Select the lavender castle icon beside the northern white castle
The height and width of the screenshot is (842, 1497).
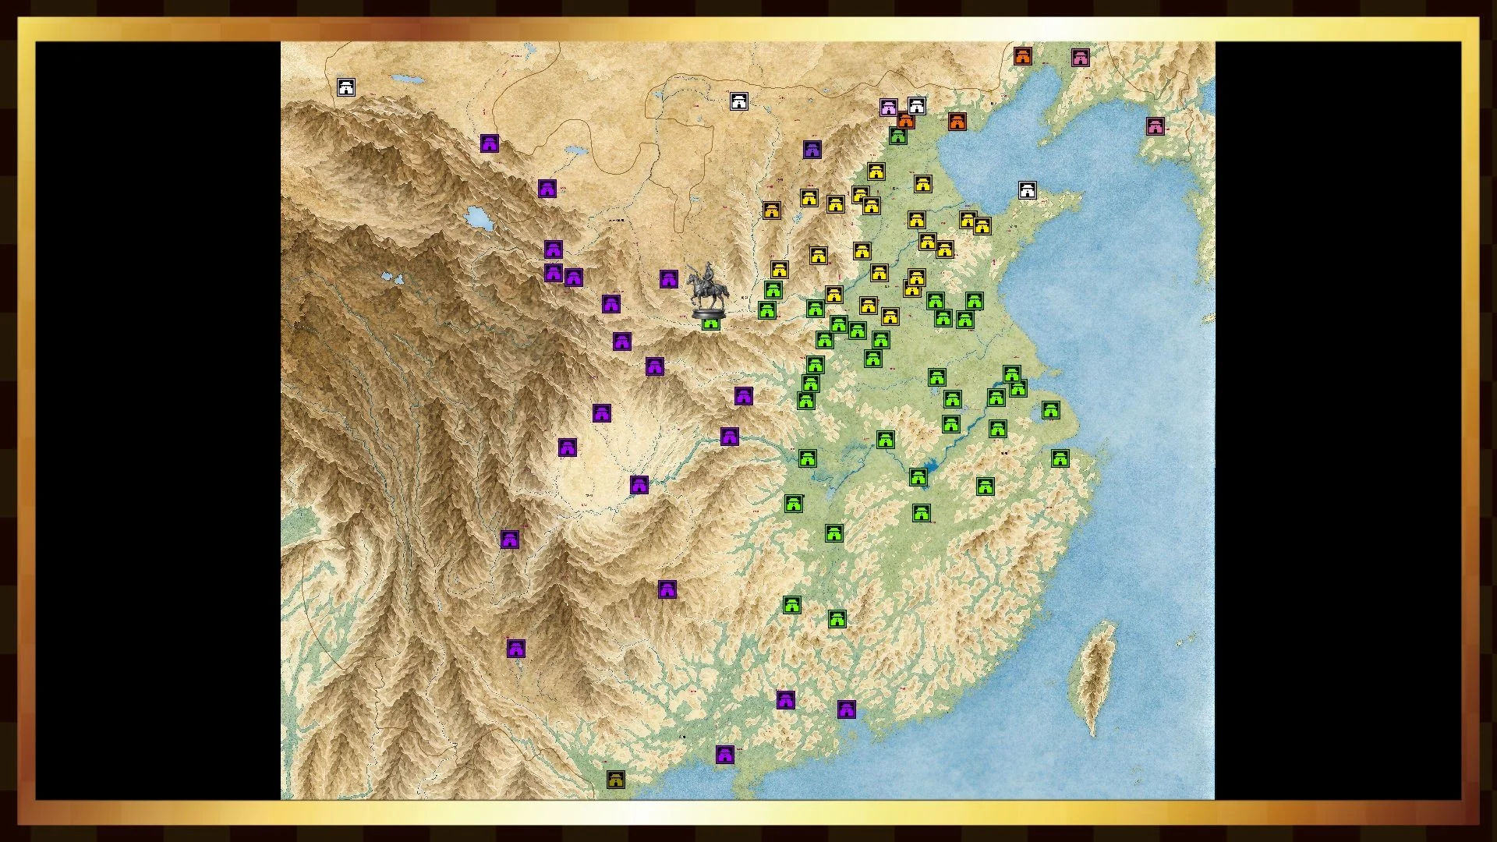889,108
